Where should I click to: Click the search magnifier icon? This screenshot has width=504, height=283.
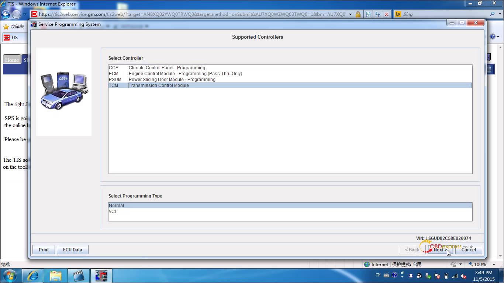tap(492, 14)
